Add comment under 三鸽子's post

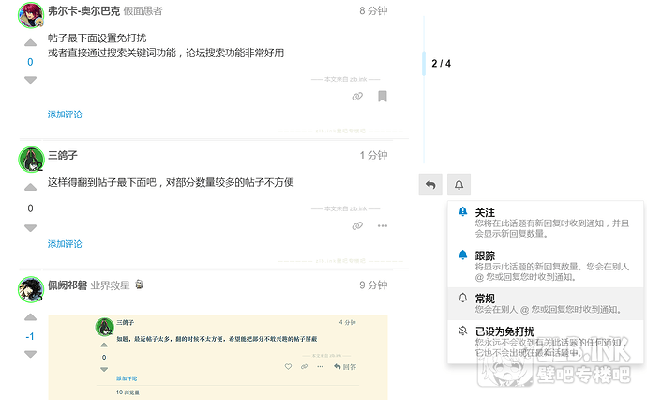click(65, 244)
